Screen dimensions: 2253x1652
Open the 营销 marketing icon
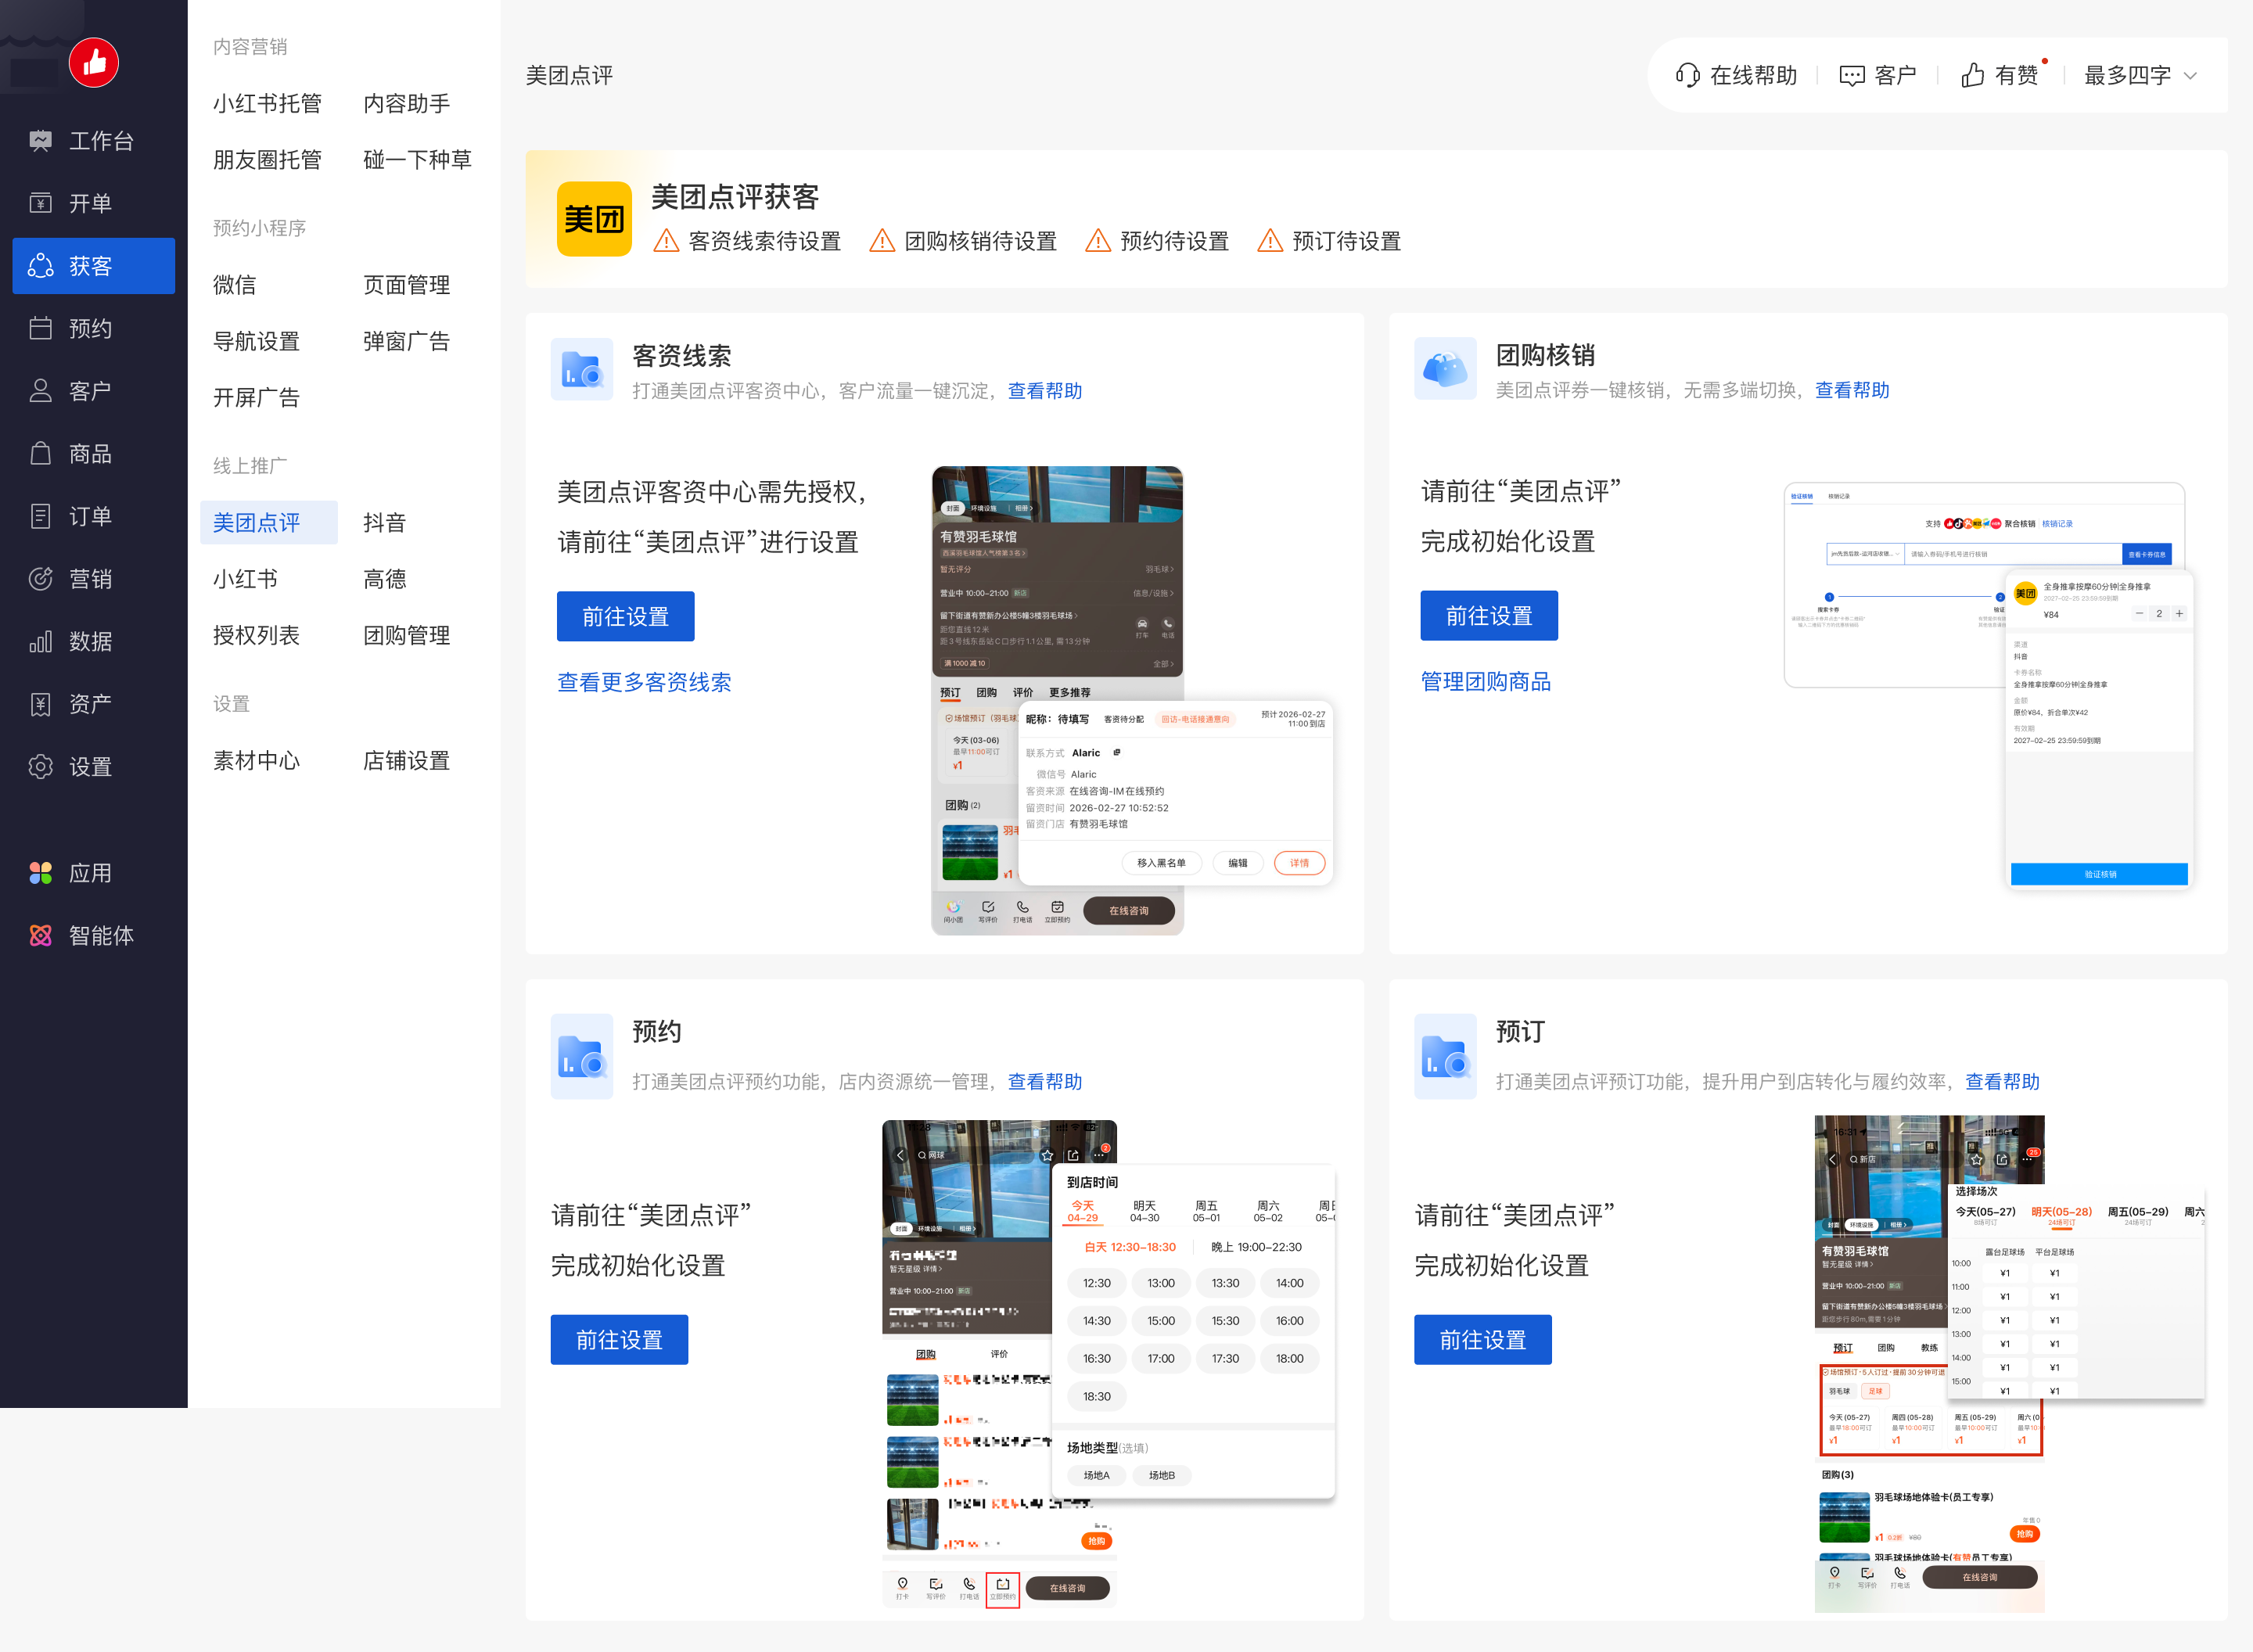coord(40,579)
